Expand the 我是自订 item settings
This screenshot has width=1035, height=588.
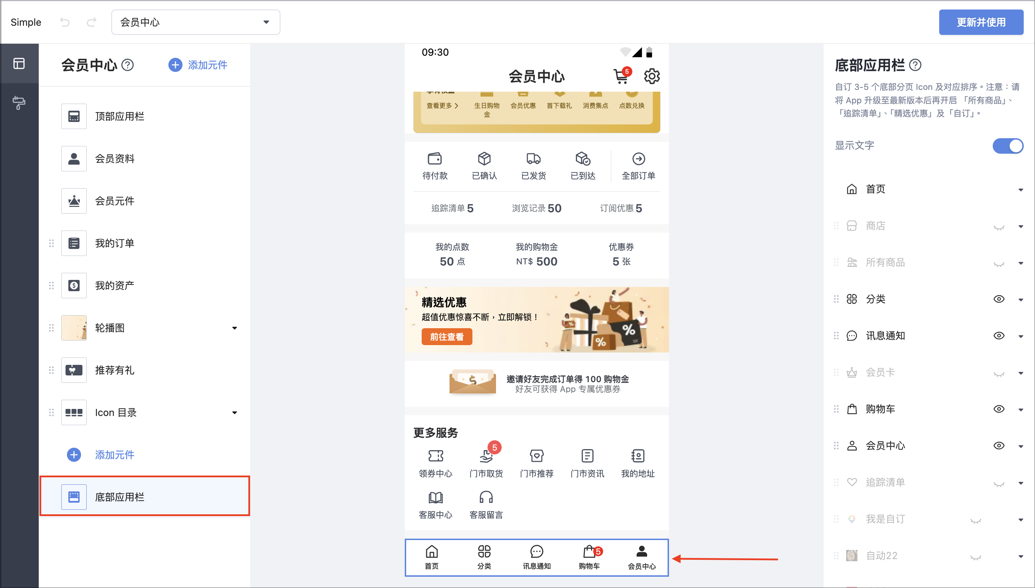(x=1021, y=520)
